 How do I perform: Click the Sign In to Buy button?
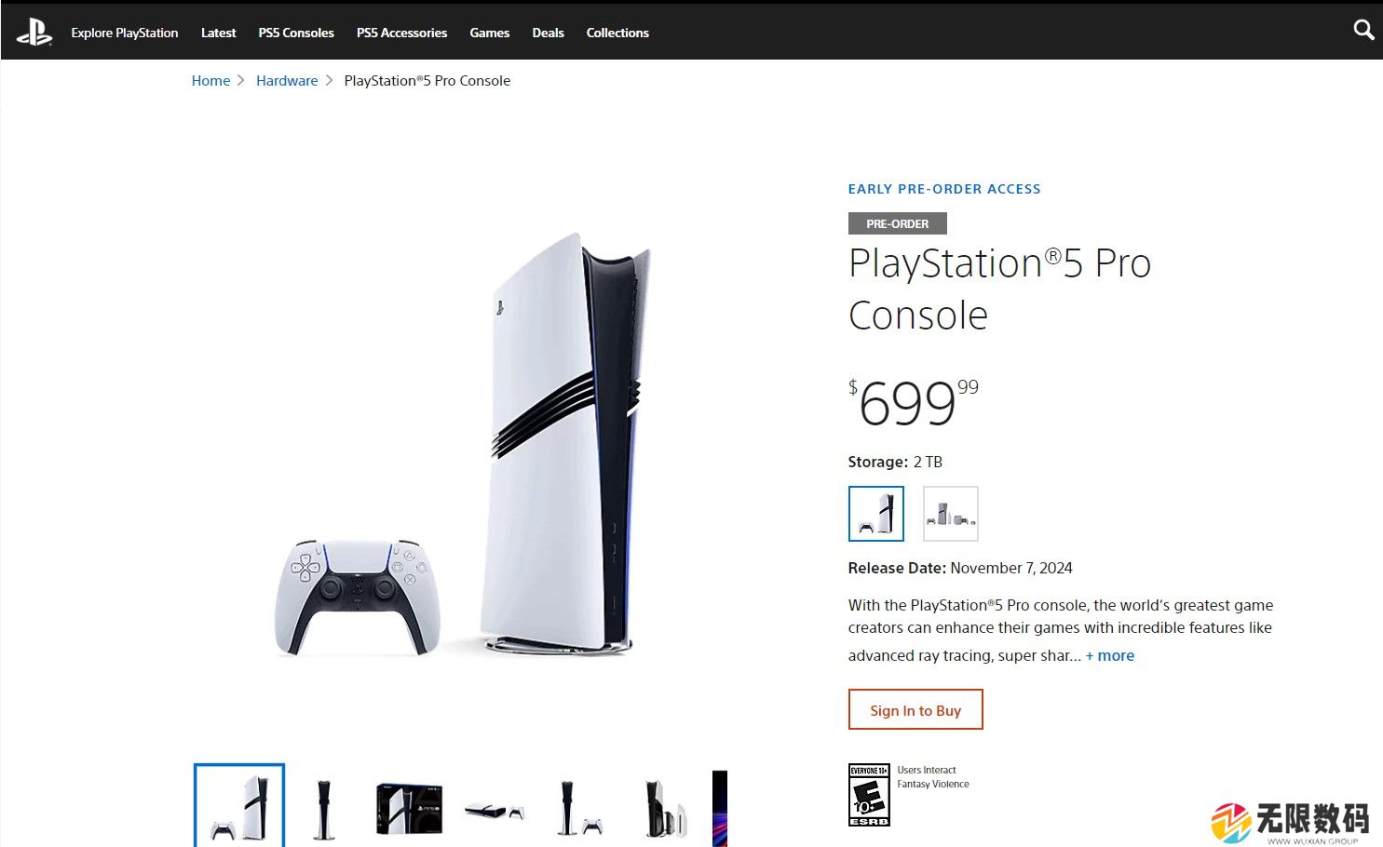tap(915, 709)
